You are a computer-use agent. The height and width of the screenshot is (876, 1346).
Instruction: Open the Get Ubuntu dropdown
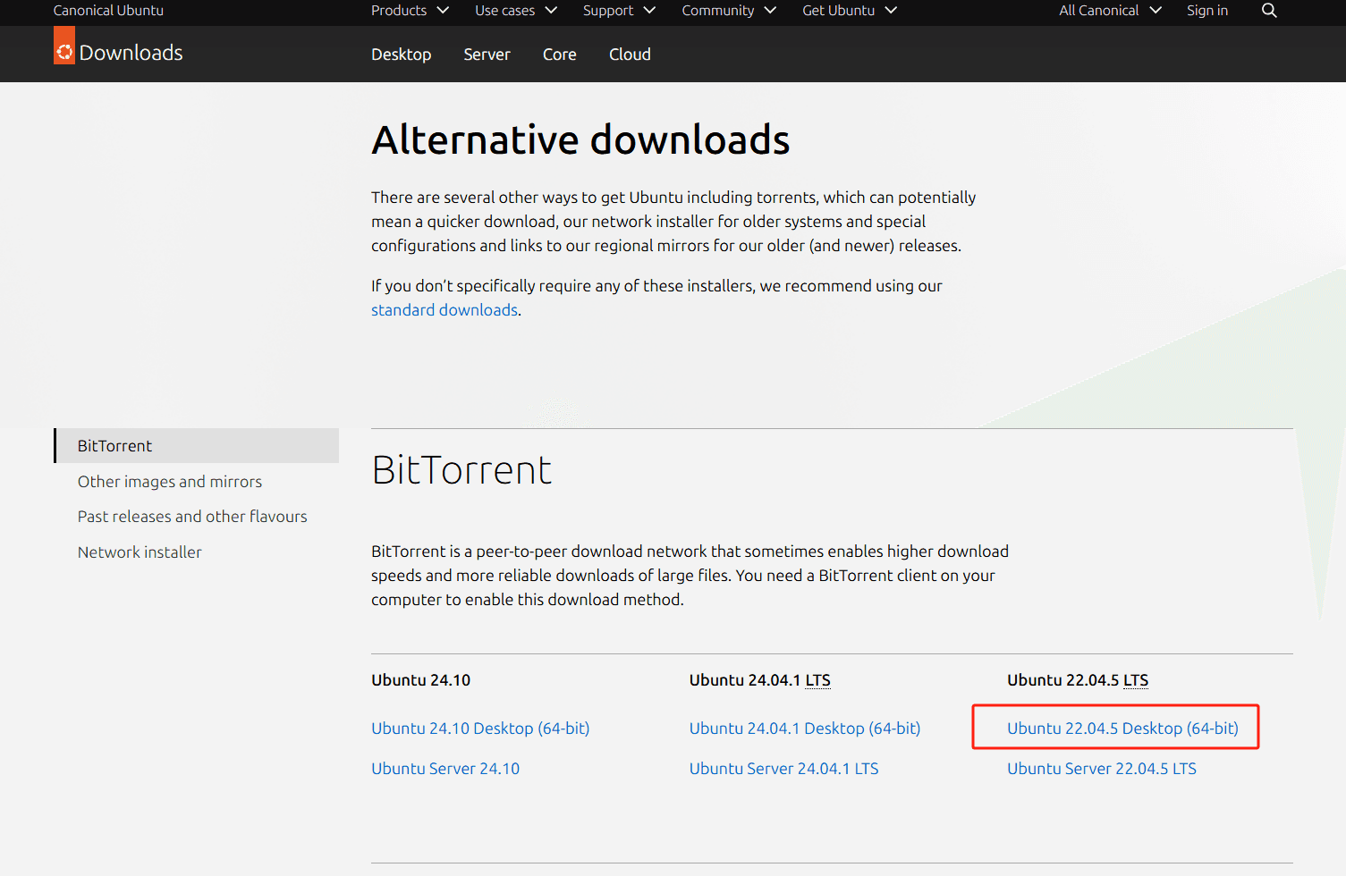(850, 11)
